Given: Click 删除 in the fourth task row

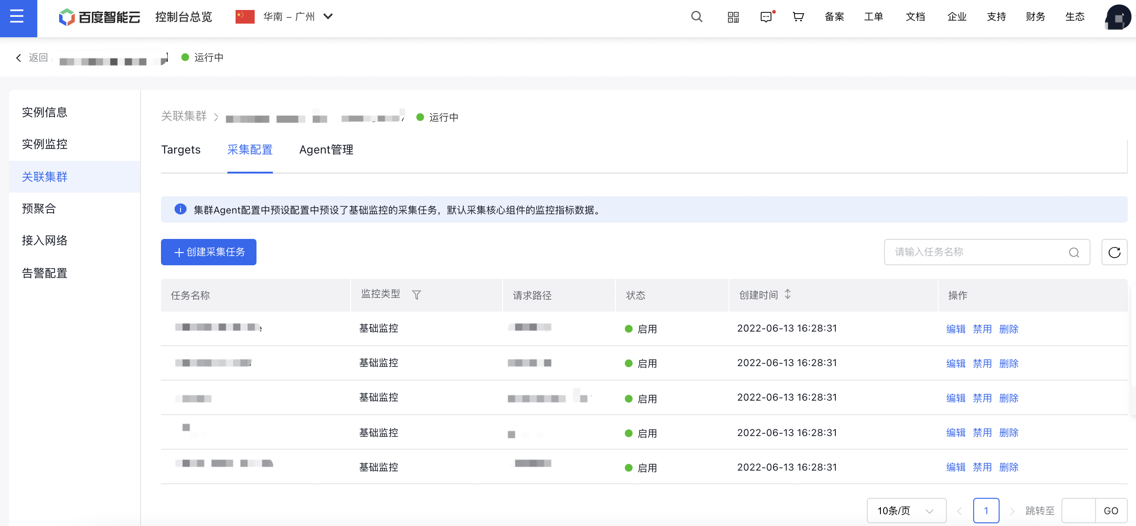Looking at the screenshot, I should [x=1009, y=432].
